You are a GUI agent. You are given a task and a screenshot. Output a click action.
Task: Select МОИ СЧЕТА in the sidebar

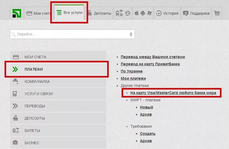point(58,57)
